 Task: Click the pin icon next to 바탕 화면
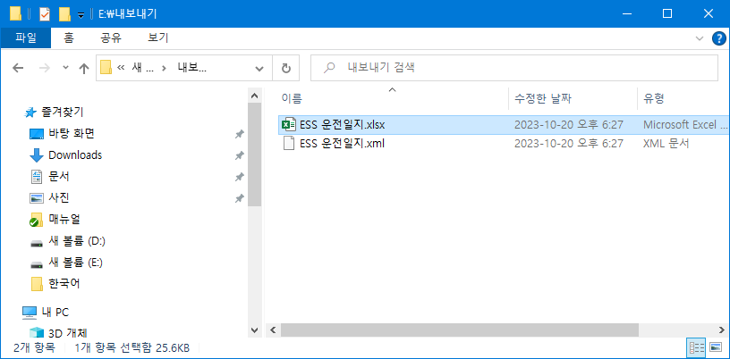(239, 134)
